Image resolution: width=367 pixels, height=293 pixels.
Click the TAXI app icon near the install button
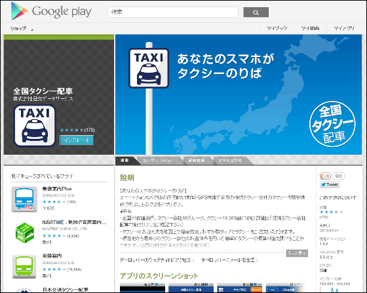click(x=35, y=126)
